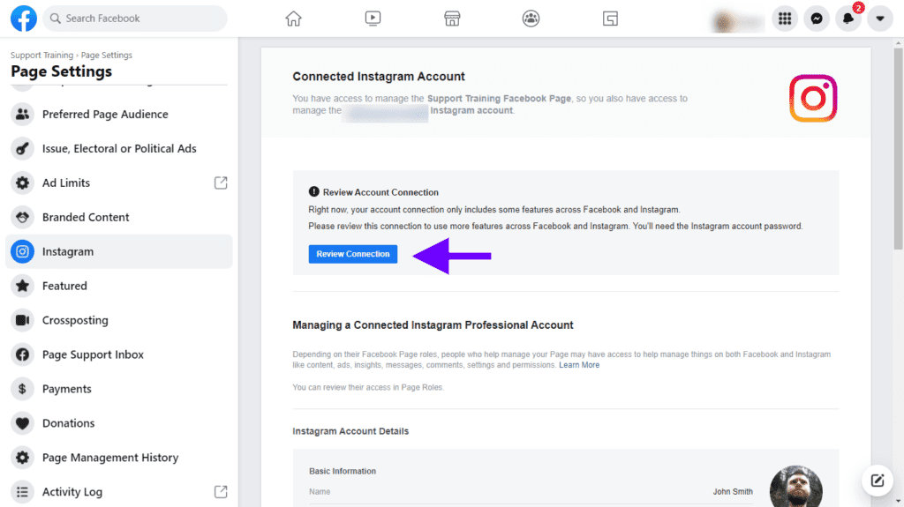Open the Groups icon in top bar
Viewport: 904px width, 507px height.
(531, 19)
